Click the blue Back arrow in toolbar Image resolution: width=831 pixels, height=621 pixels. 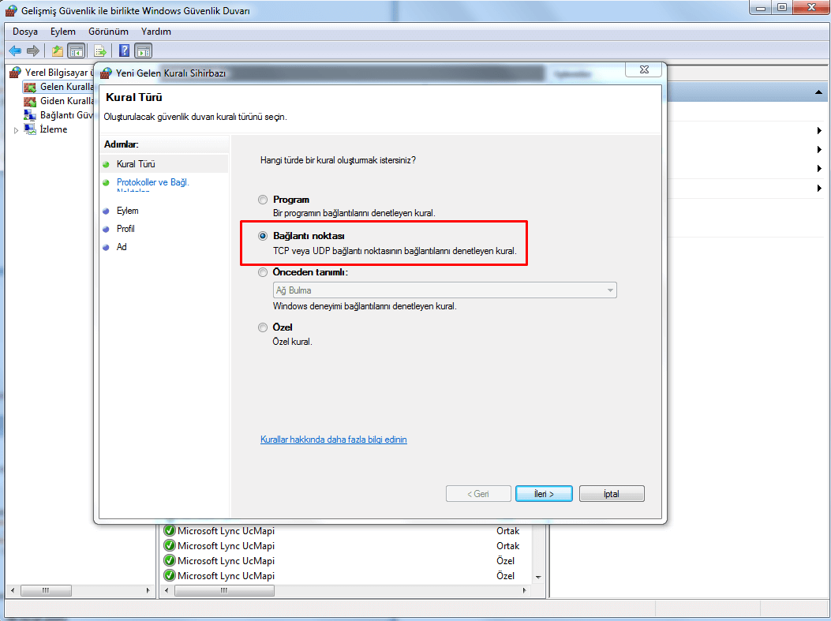point(15,51)
